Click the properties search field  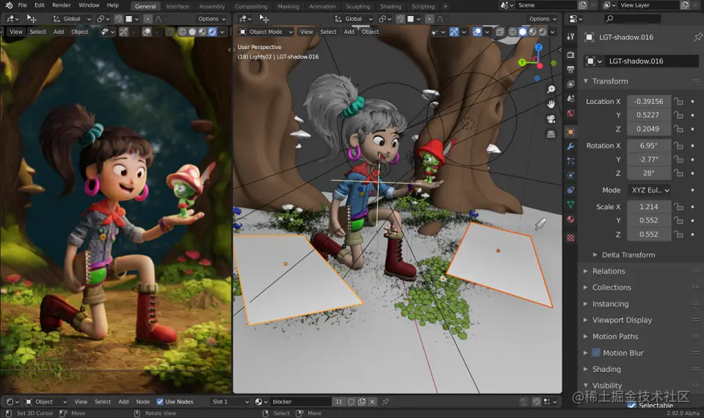(632, 19)
